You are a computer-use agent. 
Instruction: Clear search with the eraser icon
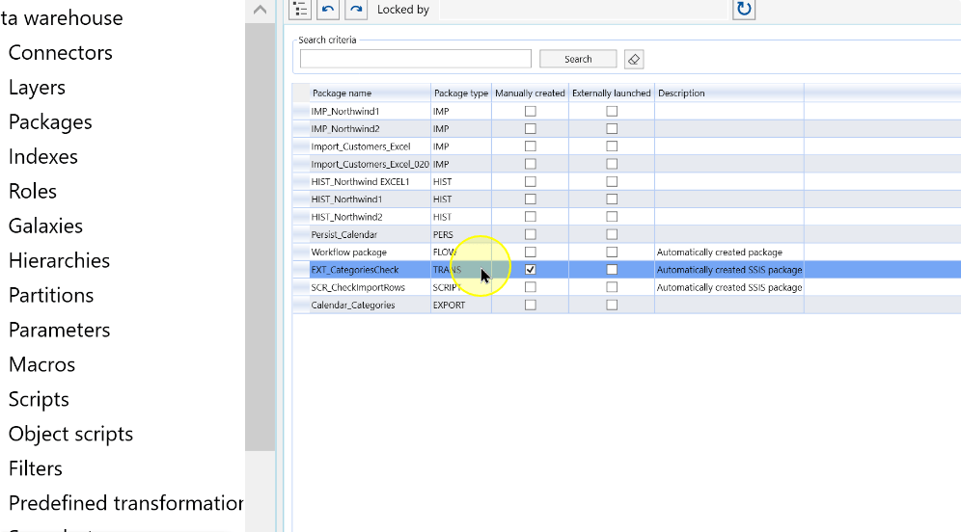634,60
